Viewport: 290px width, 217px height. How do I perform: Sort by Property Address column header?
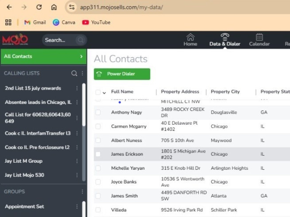tap(180, 91)
